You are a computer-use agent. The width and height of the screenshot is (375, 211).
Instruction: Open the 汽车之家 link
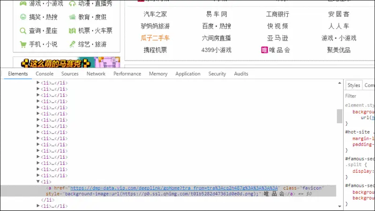[155, 14]
